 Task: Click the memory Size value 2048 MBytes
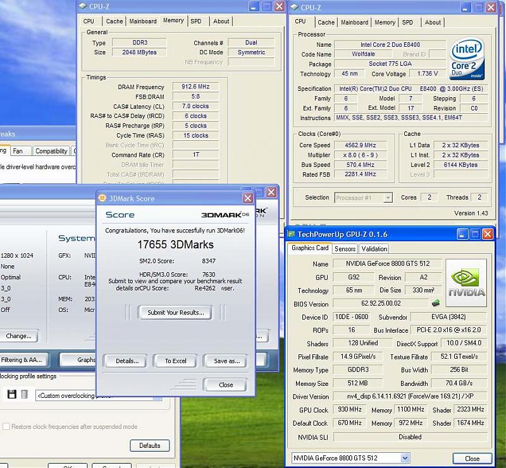139,52
